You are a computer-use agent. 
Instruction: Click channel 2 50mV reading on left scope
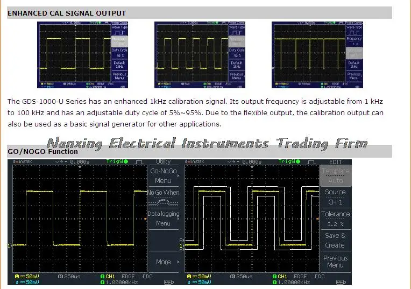point(27,282)
